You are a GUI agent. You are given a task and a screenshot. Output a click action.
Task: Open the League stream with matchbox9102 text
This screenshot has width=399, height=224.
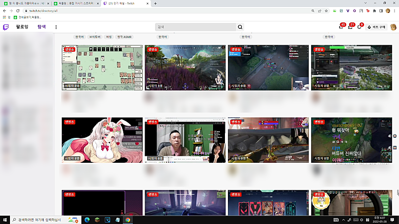pos(352,140)
